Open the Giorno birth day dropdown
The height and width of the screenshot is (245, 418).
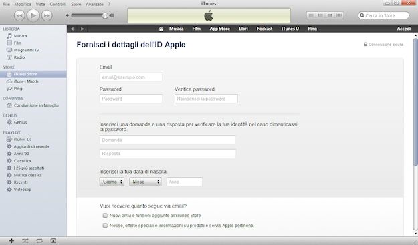112,182
